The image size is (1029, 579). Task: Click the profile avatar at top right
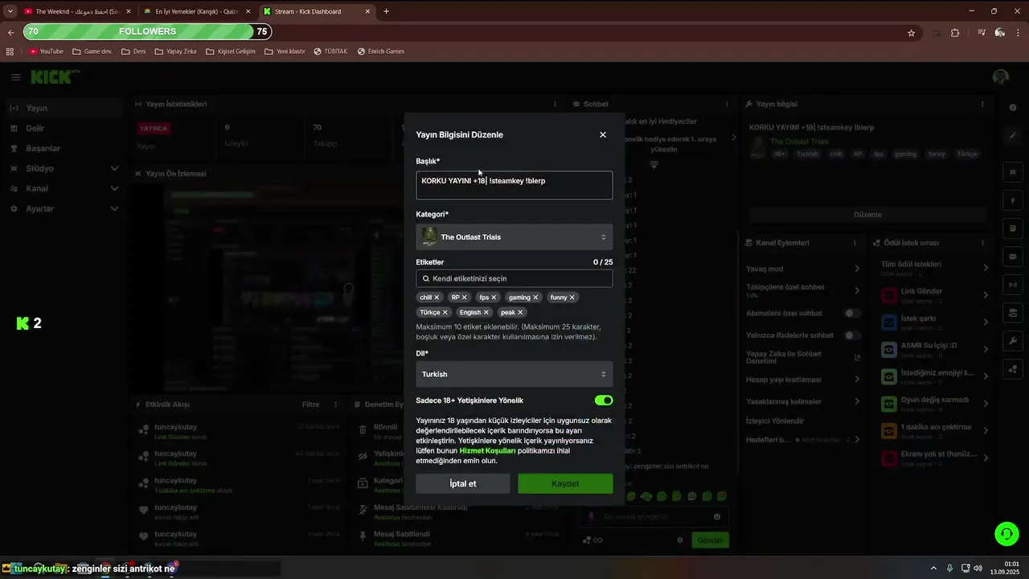point(1001,77)
